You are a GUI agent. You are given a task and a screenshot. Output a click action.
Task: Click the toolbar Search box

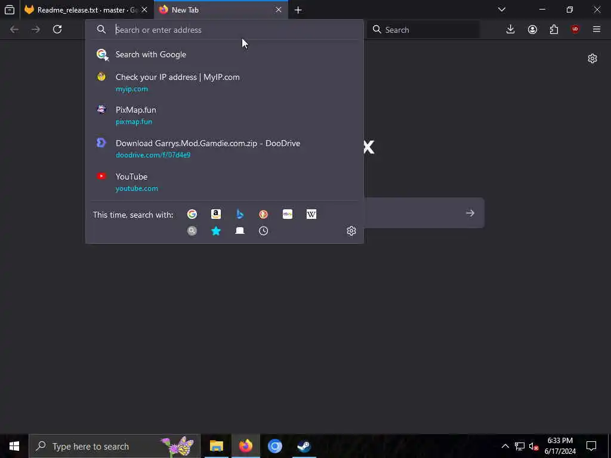click(424, 30)
